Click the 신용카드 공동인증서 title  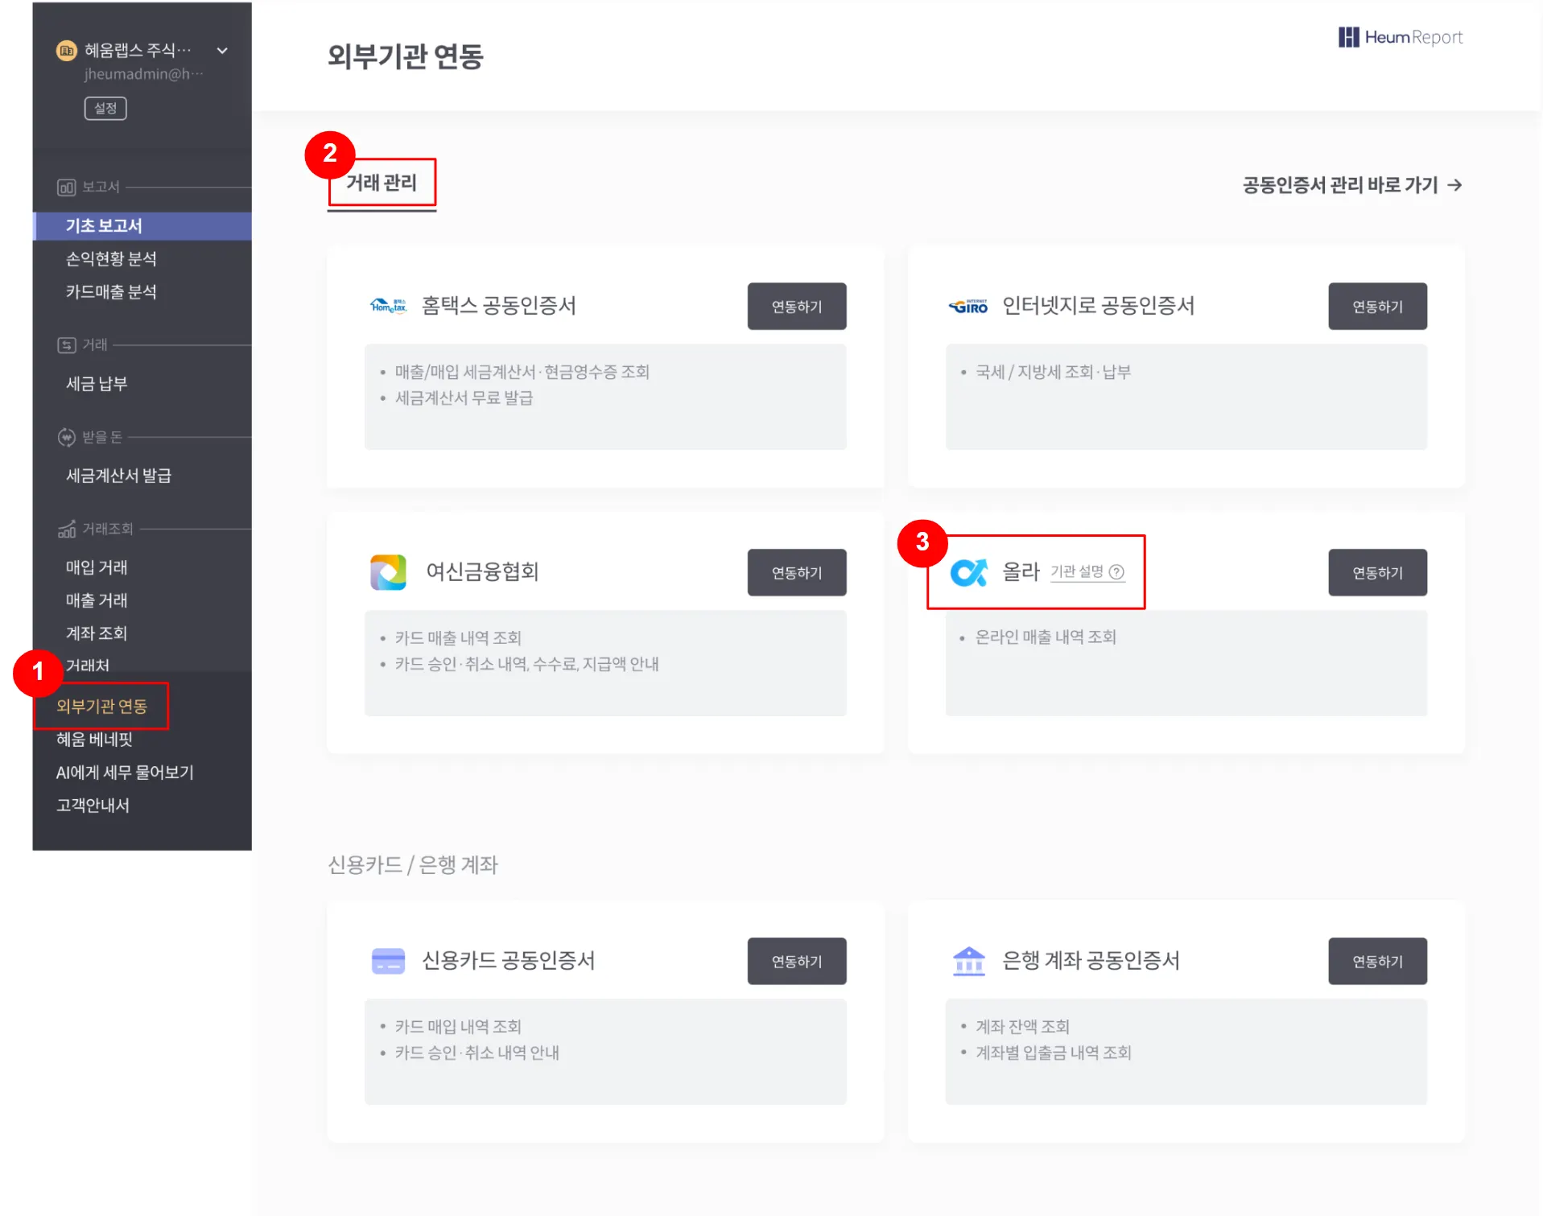click(x=509, y=961)
